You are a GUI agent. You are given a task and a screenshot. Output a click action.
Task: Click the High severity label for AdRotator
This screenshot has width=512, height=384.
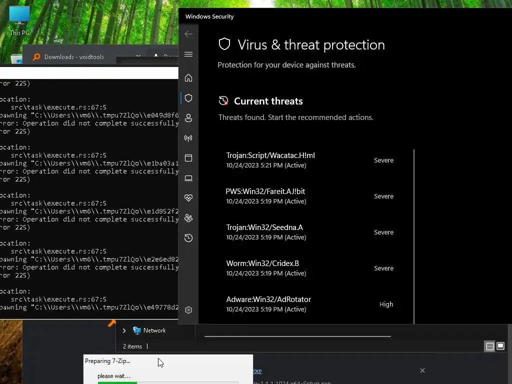tap(386, 304)
